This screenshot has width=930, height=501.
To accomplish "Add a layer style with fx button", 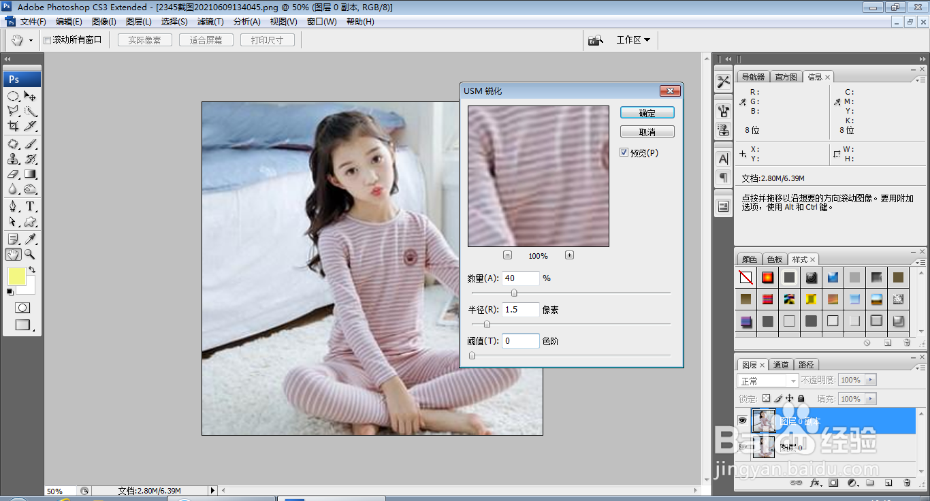I will 815,483.
